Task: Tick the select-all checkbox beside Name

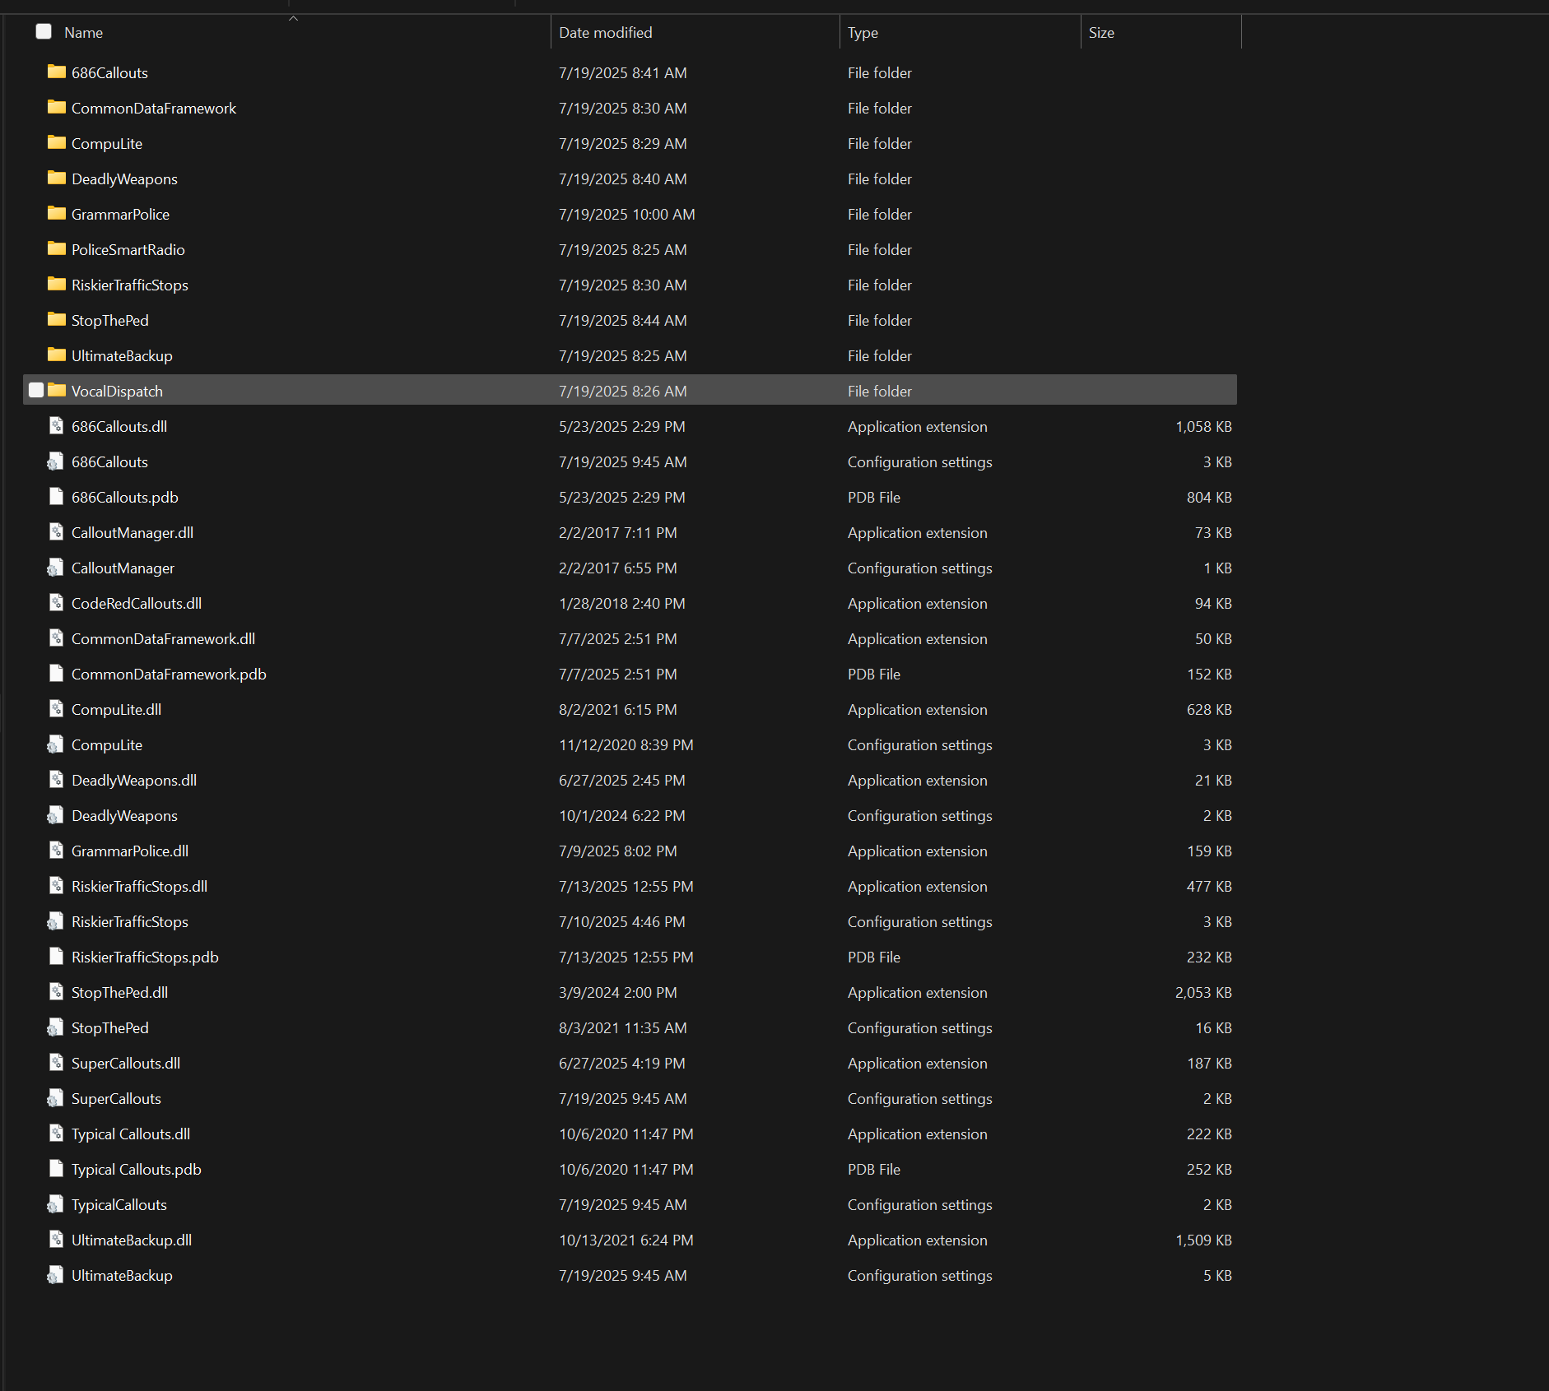Action: coord(44,31)
